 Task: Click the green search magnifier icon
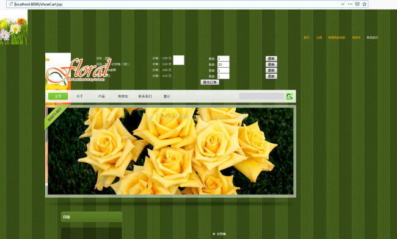click(x=290, y=96)
